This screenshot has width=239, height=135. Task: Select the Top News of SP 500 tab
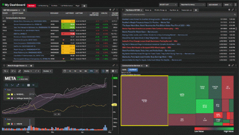point(132,10)
